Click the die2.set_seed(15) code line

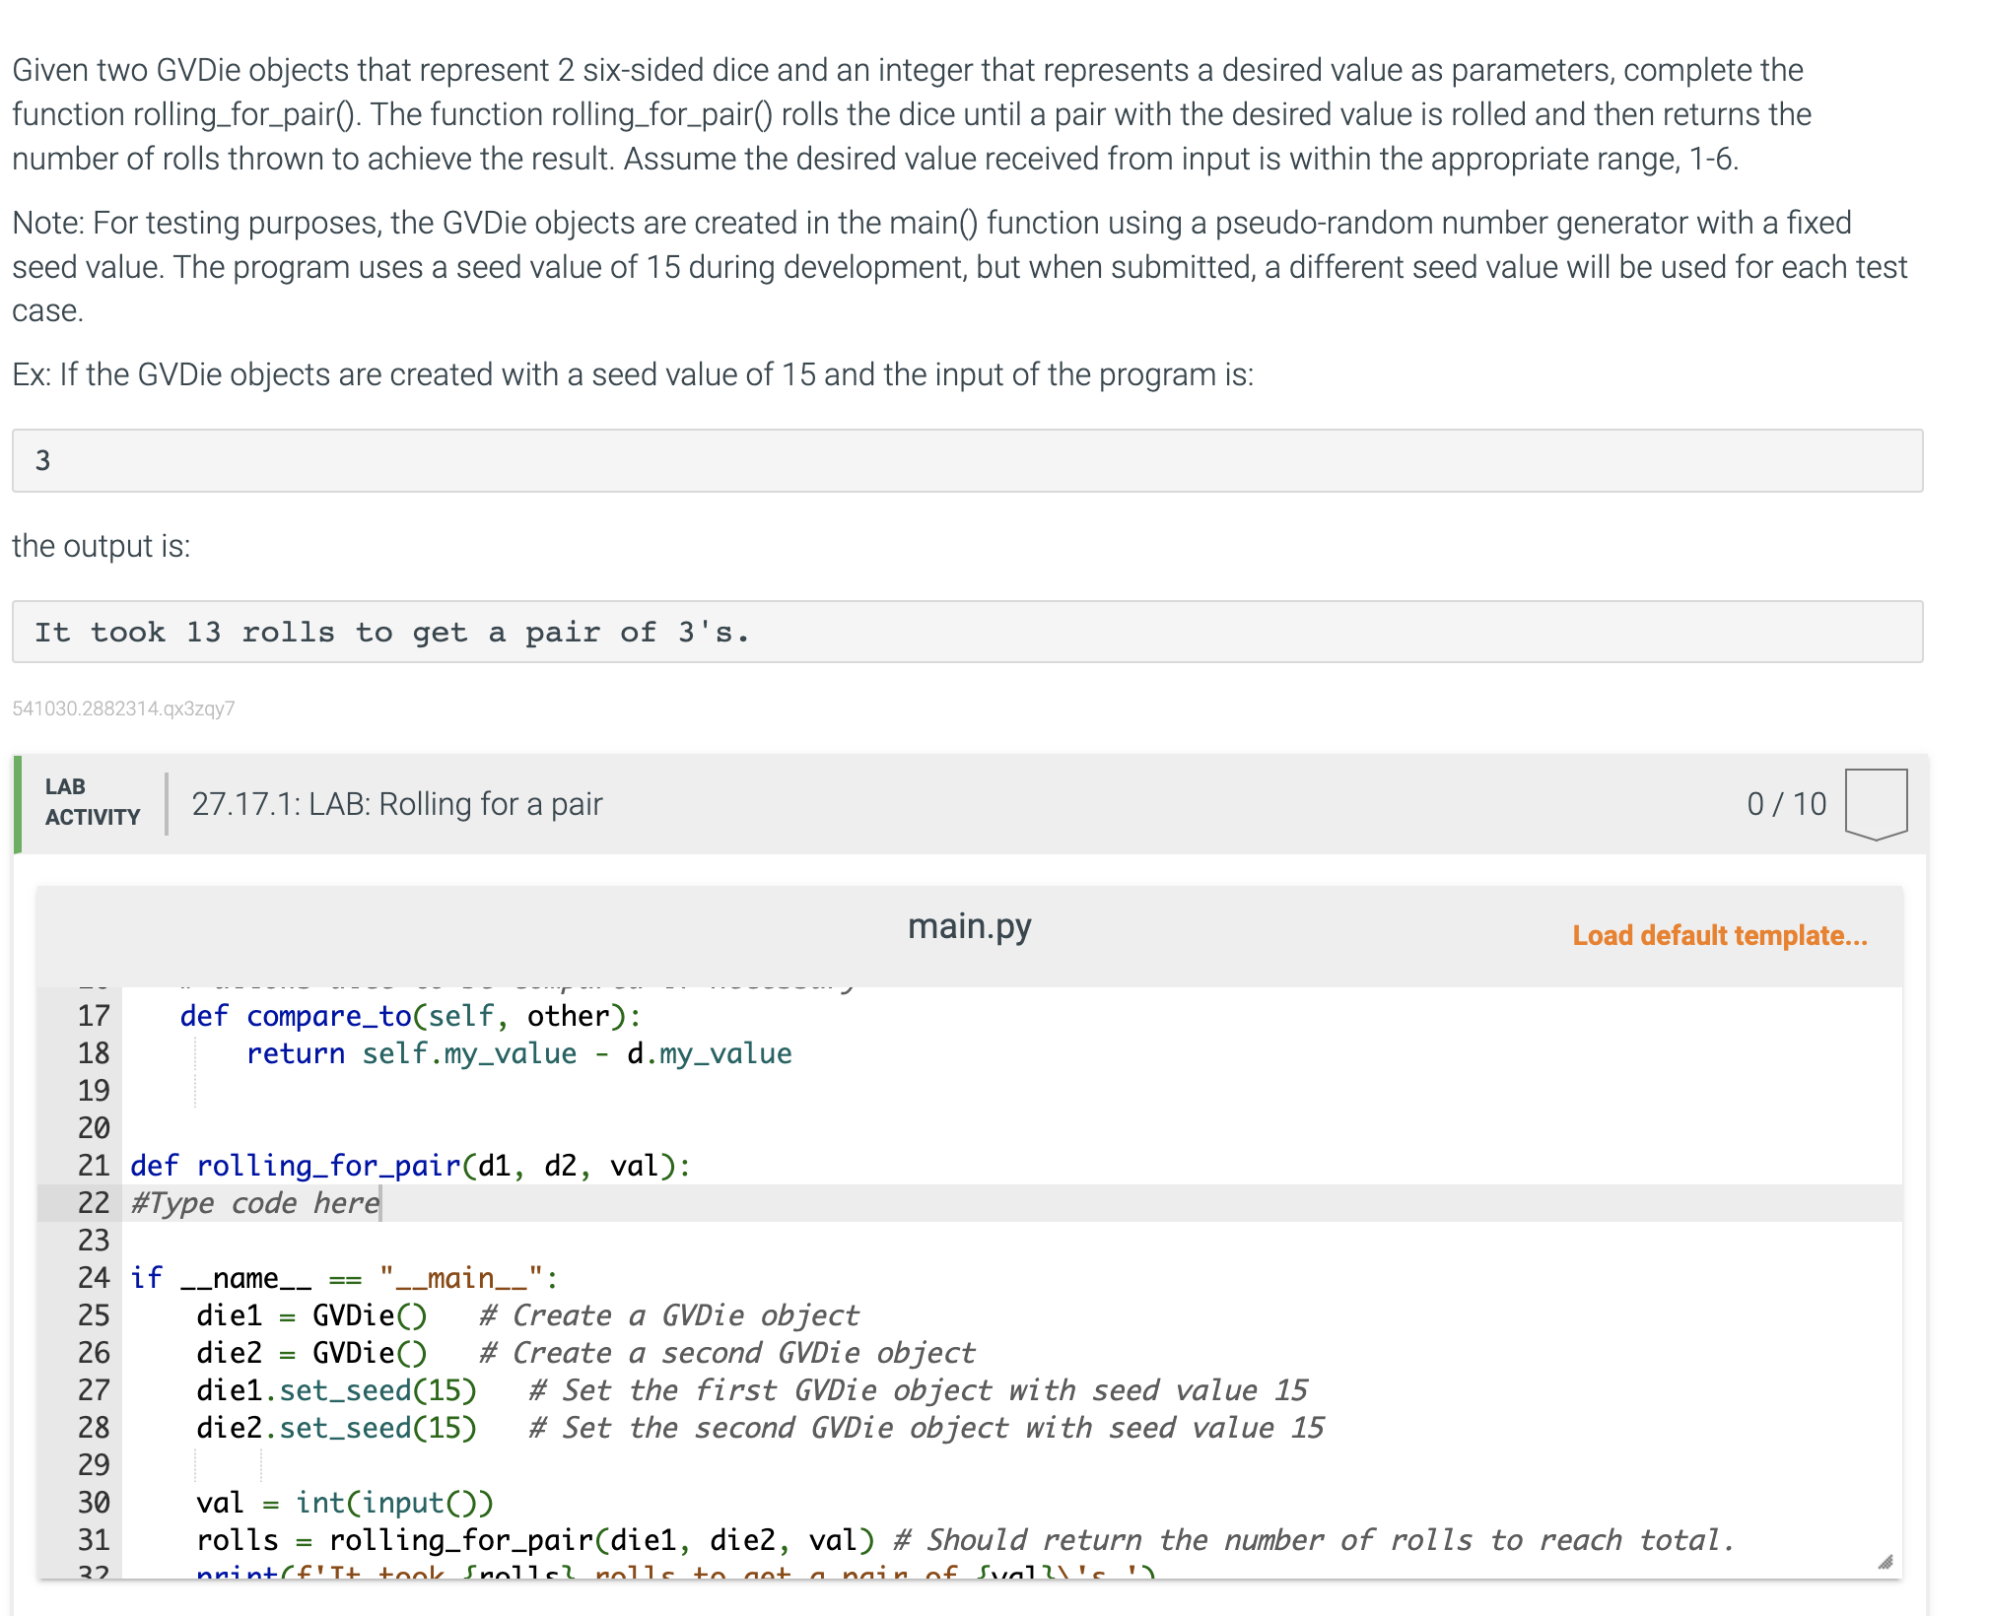(x=336, y=1428)
